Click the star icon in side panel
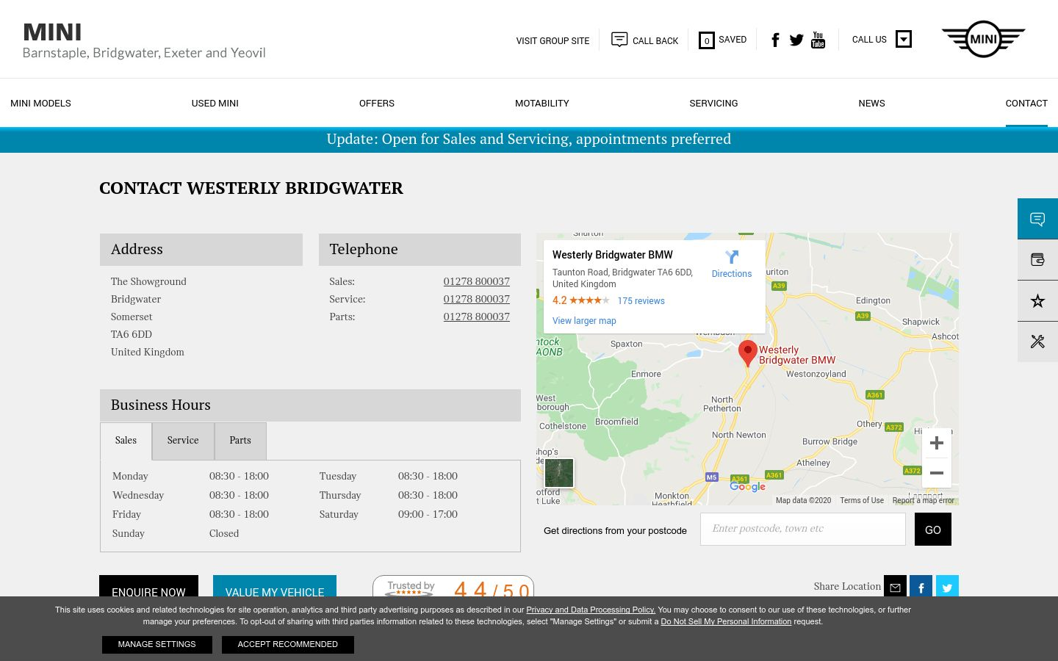 1037,301
